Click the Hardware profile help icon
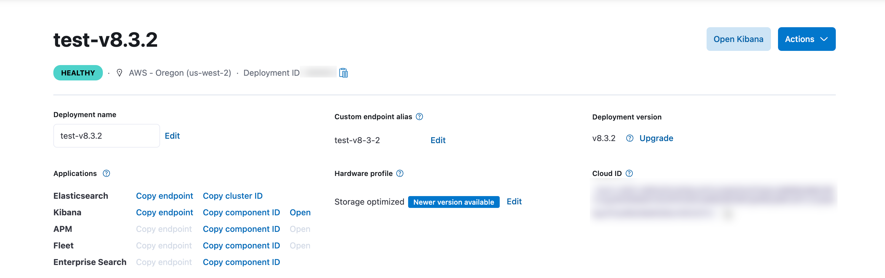 click(x=400, y=173)
